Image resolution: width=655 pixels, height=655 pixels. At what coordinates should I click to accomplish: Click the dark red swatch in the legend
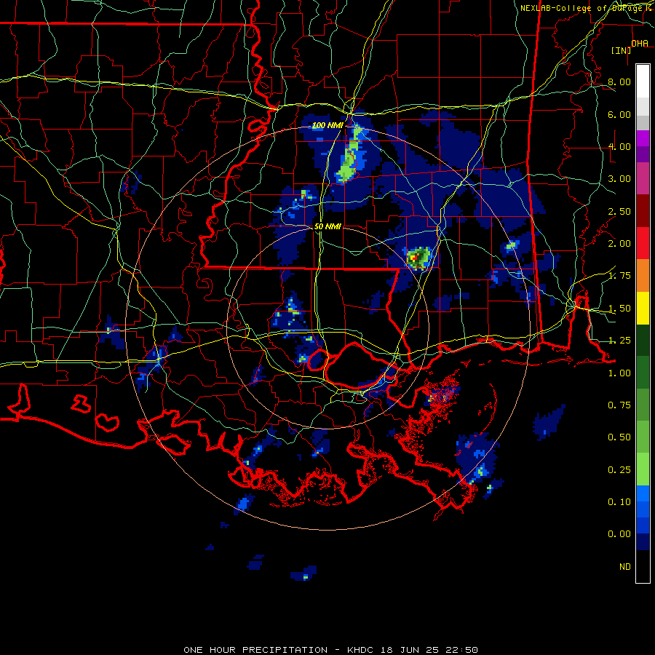pyautogui.click(x=643, y=211)
